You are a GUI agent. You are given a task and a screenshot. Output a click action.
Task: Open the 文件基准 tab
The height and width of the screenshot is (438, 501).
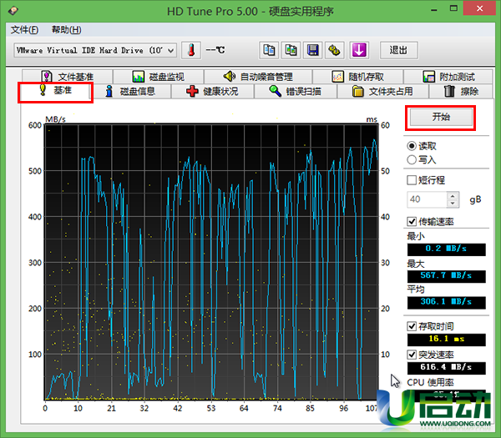click(68, 77)
